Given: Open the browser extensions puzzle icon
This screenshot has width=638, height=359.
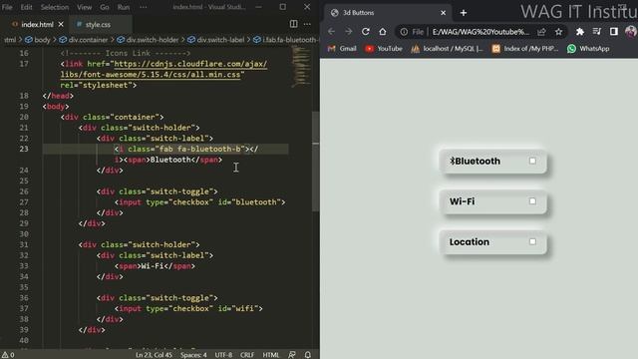Looking at the screenshot, I should tap(580, 32).
